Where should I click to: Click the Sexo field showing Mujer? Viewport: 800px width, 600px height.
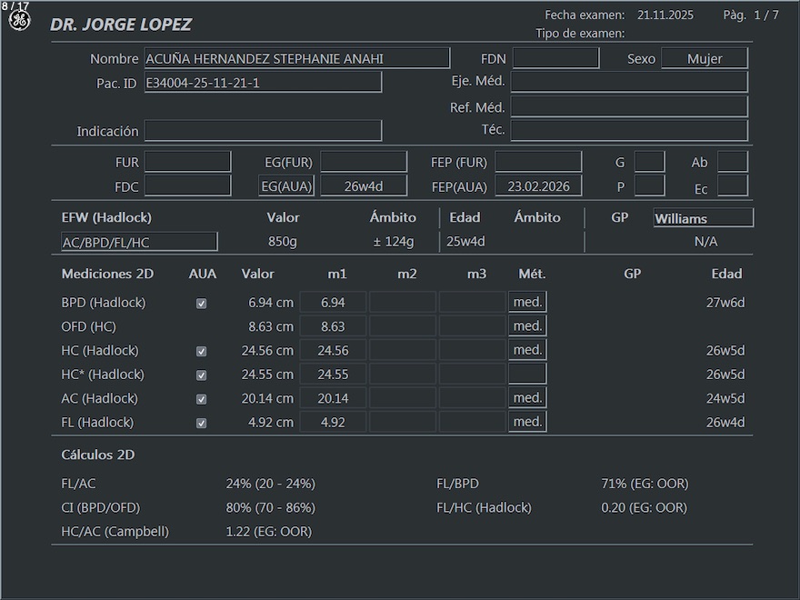(x=704, y=58)
